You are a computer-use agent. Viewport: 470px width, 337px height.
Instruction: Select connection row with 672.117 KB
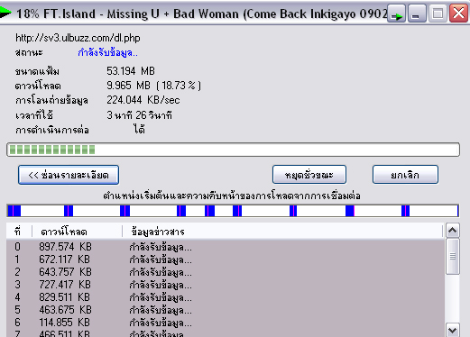click(x=225, y=260)
